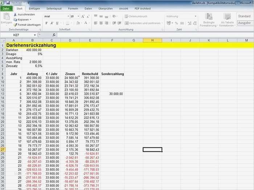Open Schriftart dialog launcher
The image size is (254, 190).
(x=89, y=30)
